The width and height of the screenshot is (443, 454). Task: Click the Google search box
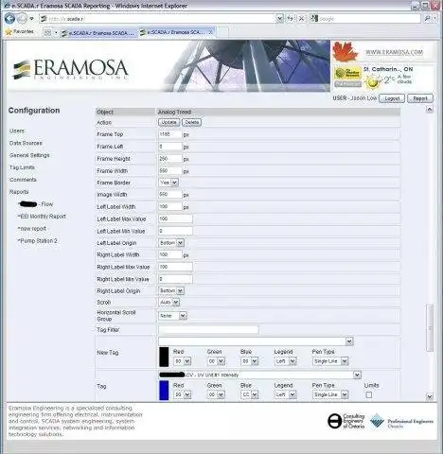point(366,19)
